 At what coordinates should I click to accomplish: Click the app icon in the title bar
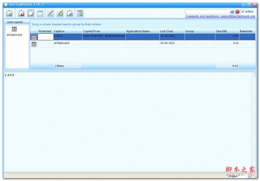[x=6, y=4]
